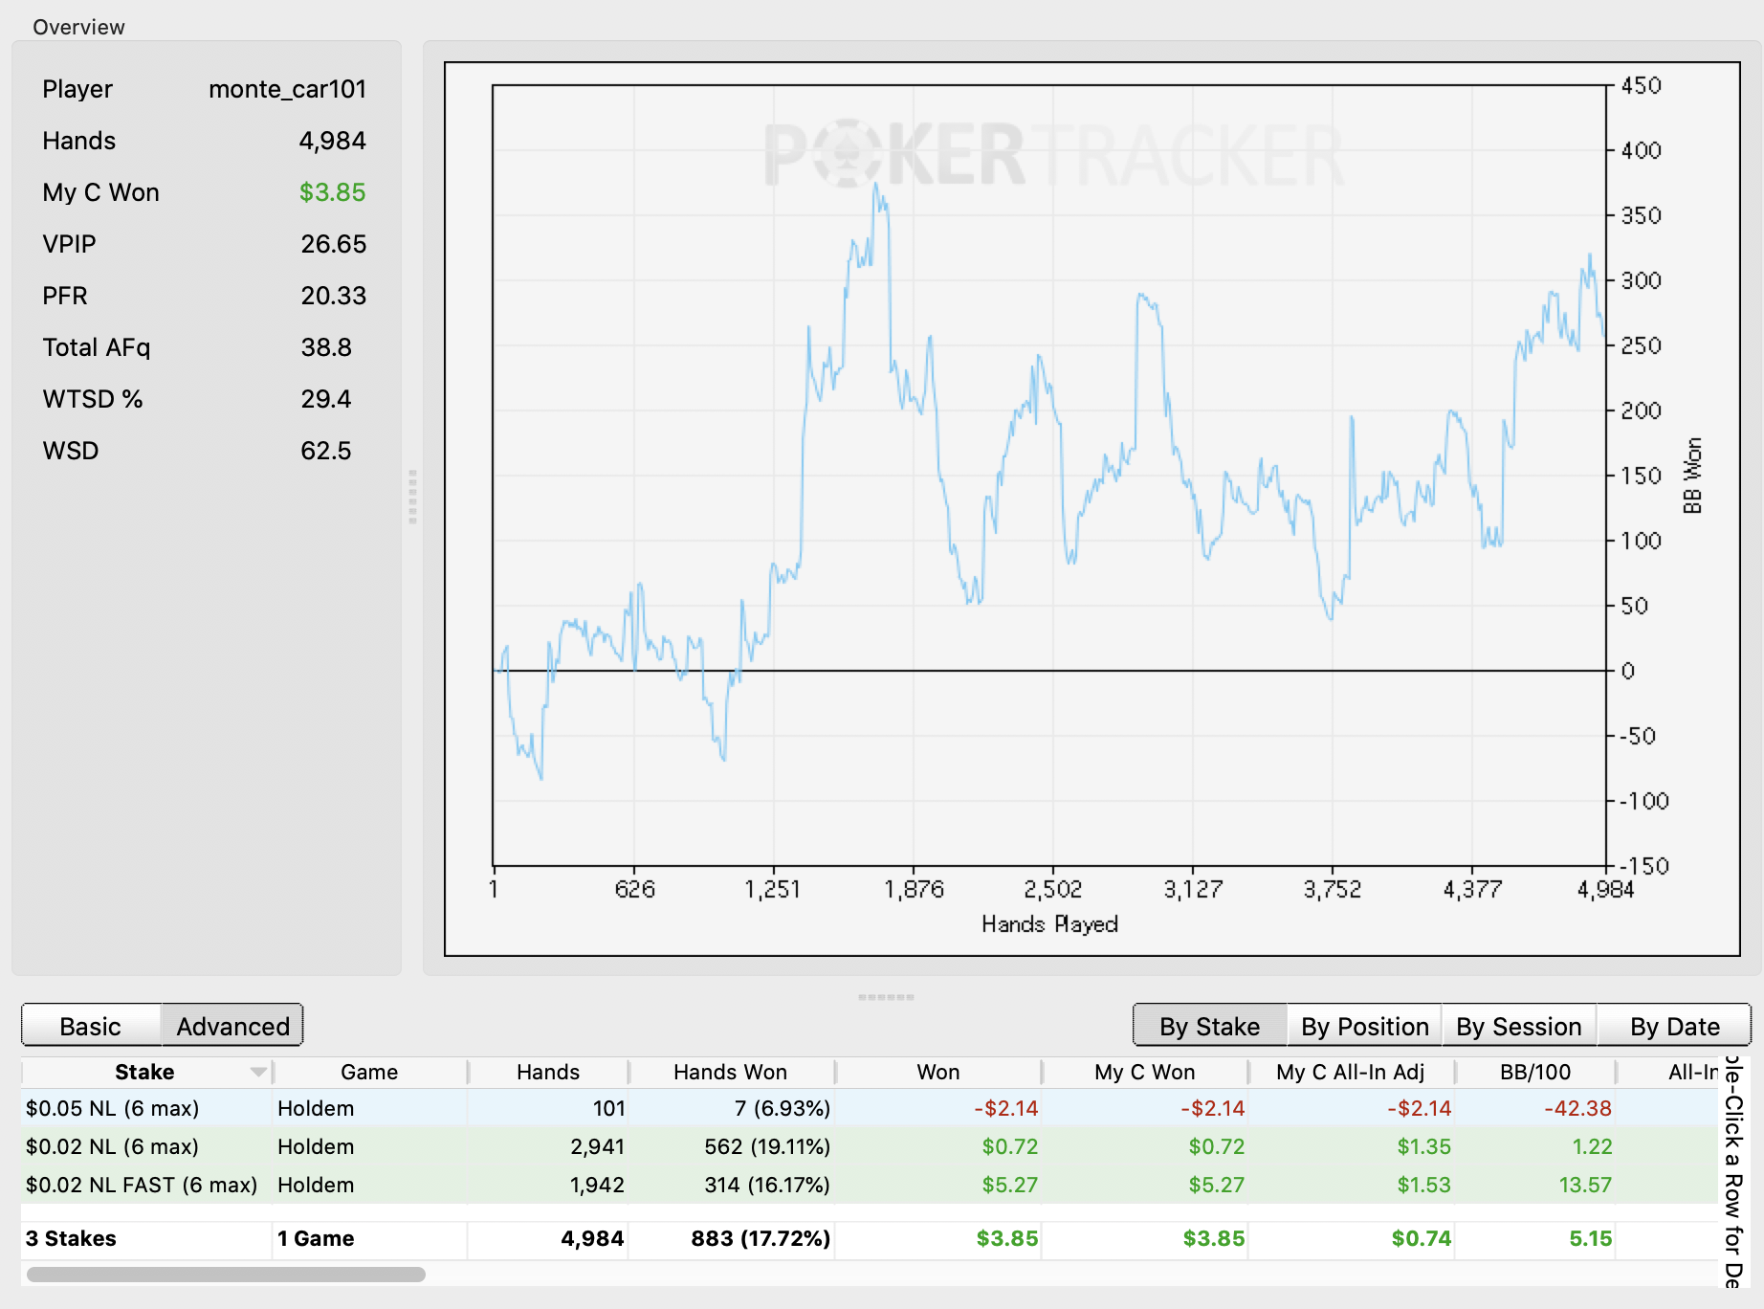Sort by the BB/100 column header
This screenshot has width=1764, height=1309.
click(x=1534, y=1072)
